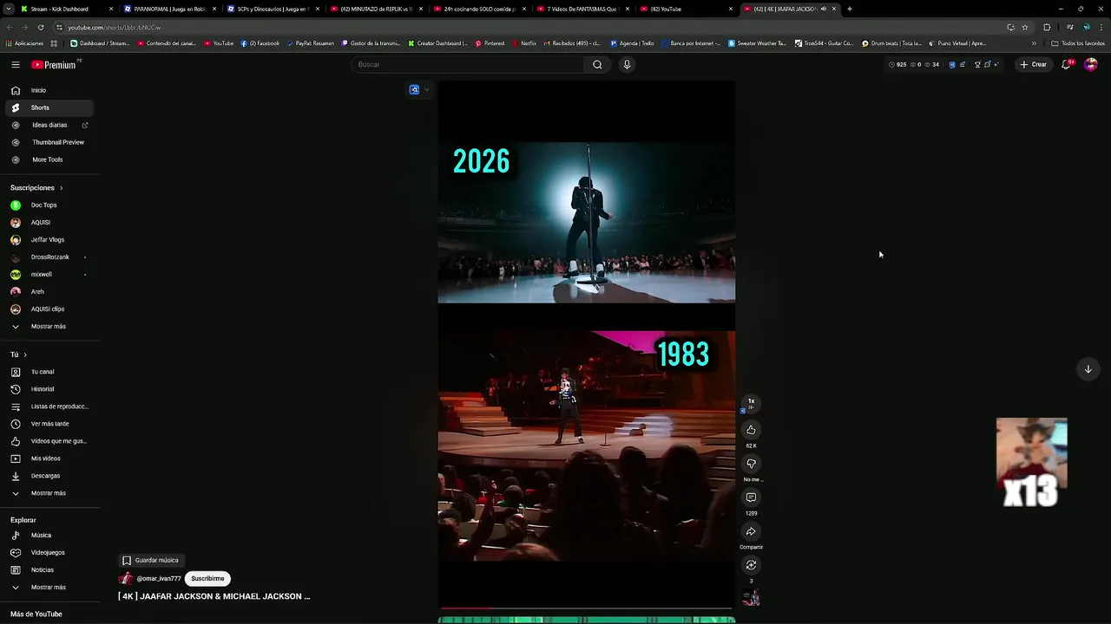Viewport: 1111px width, 624px height.
Task: Click Guardar música button
Action: pyautogui.click(x=150, y=561)
